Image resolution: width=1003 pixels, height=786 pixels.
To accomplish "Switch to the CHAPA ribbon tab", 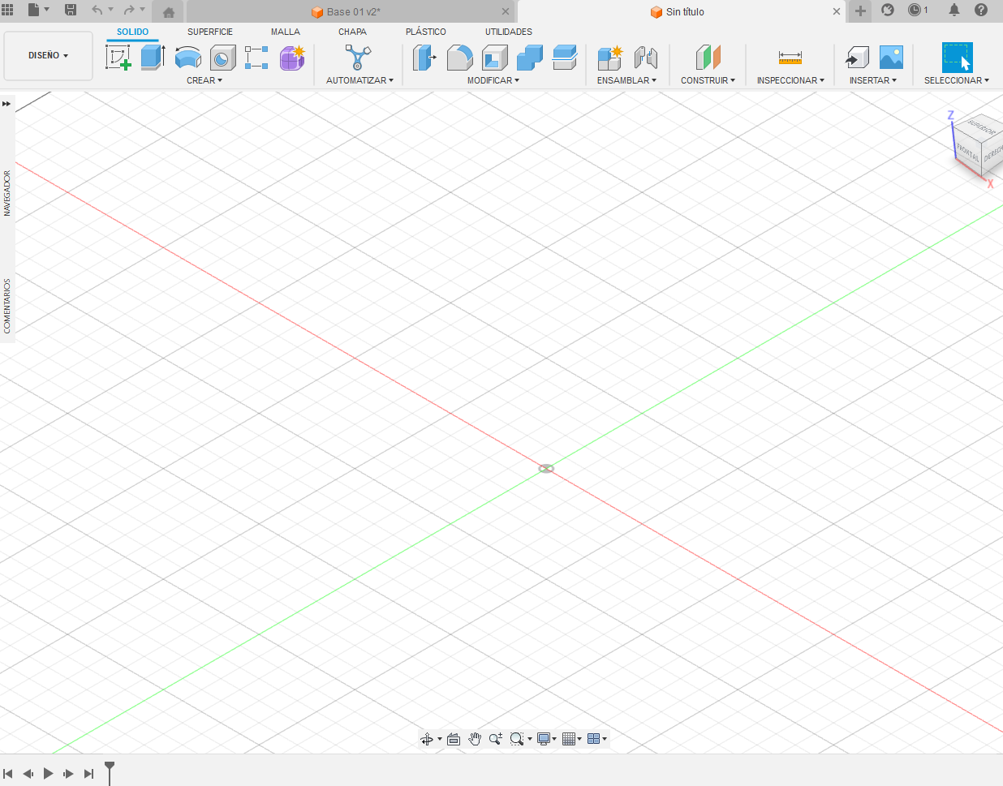I will [x=352, y=32].
